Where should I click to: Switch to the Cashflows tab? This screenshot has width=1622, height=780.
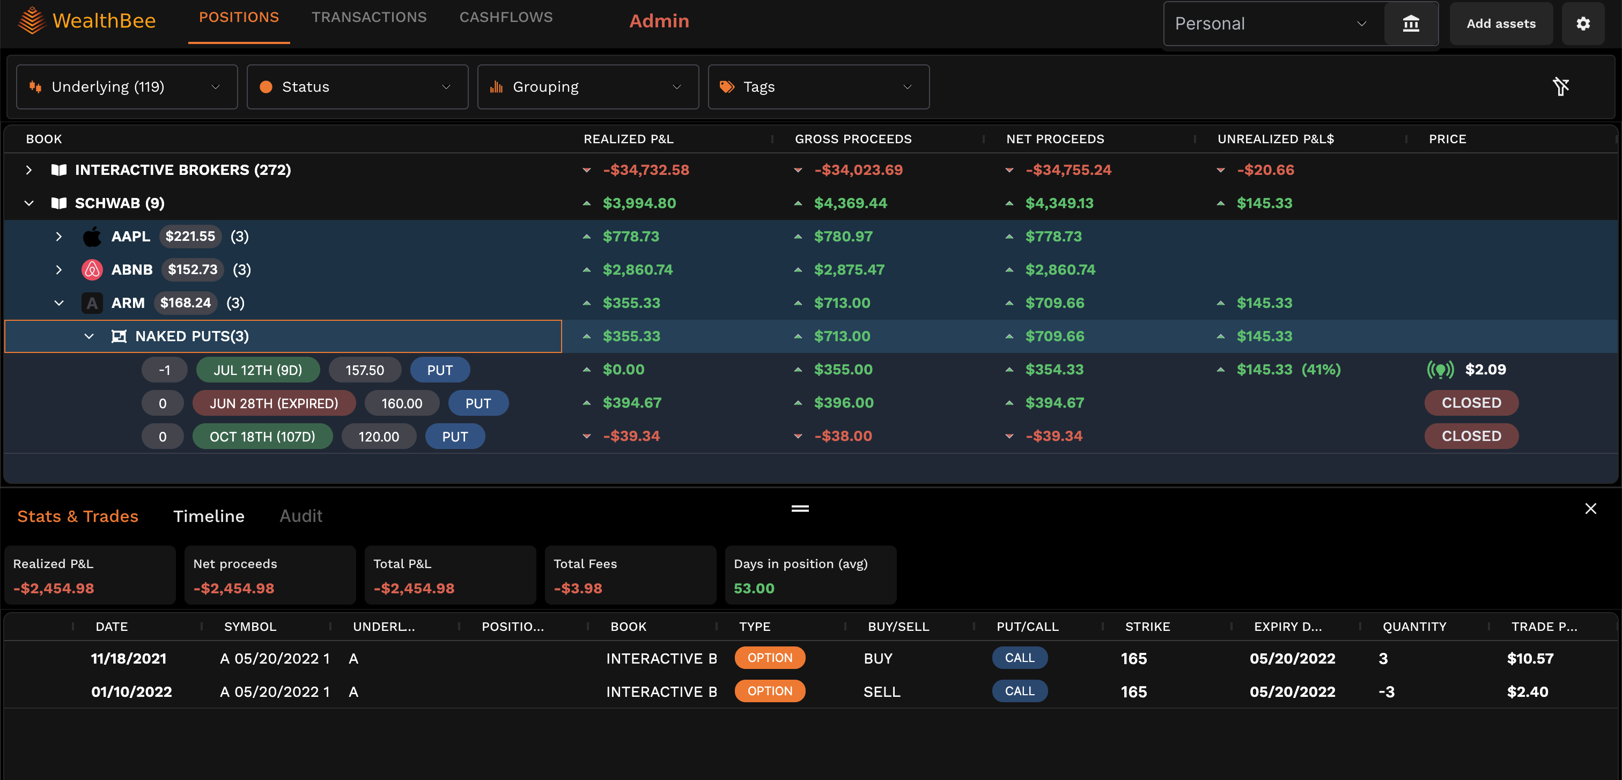pyautogui.click(x=506, y=18)
